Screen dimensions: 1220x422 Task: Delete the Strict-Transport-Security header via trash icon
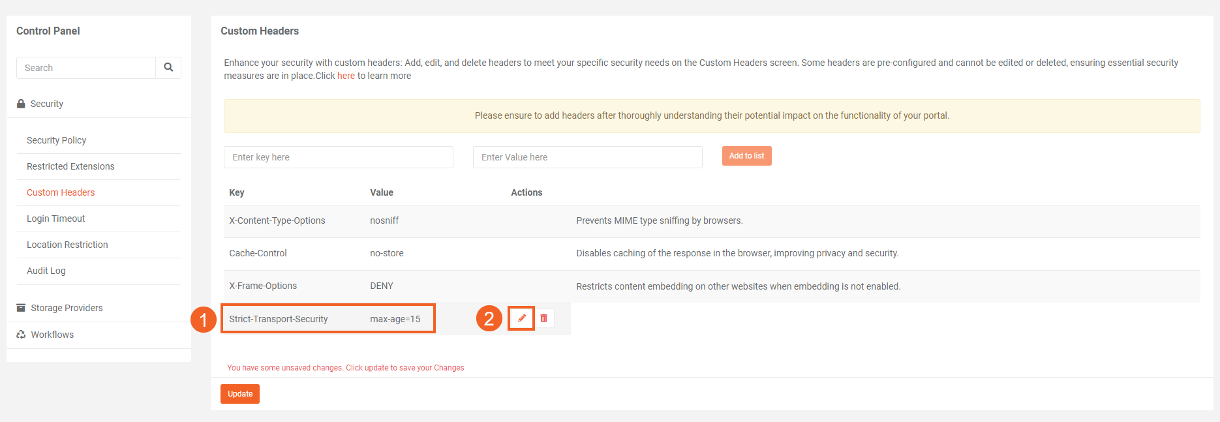coord(544,318)
